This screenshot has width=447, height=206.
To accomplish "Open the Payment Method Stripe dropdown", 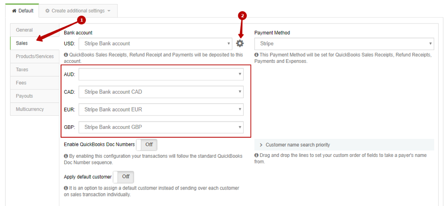I will click(x=344, y=44).
